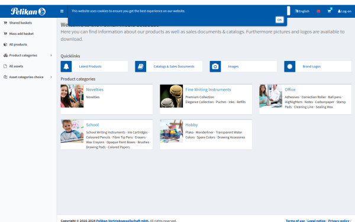Click the Asset categories choice icon
Viewport: 355px width, 222px height.
click(5, 77)
